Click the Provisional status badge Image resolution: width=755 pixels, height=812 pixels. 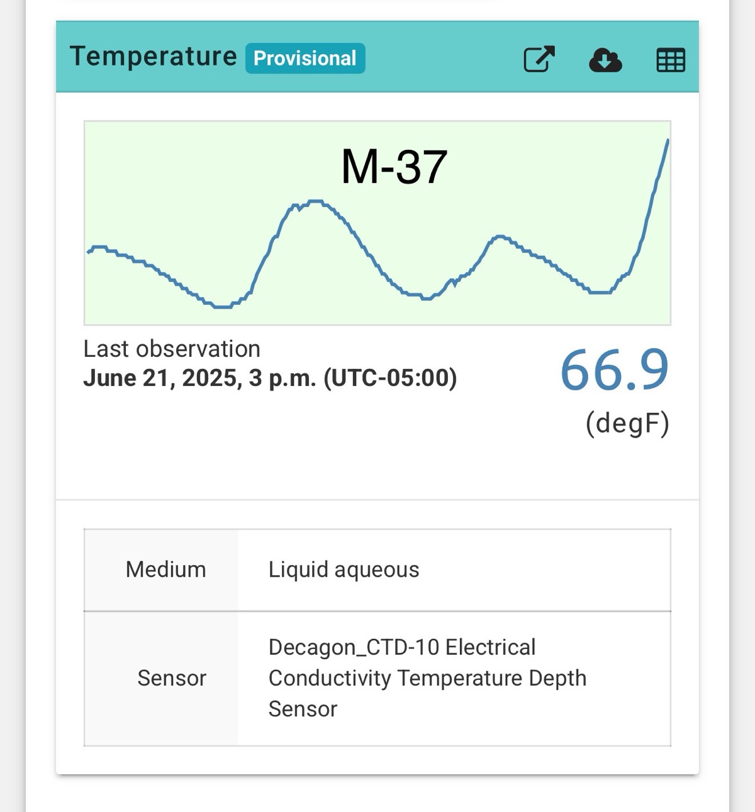305,59
